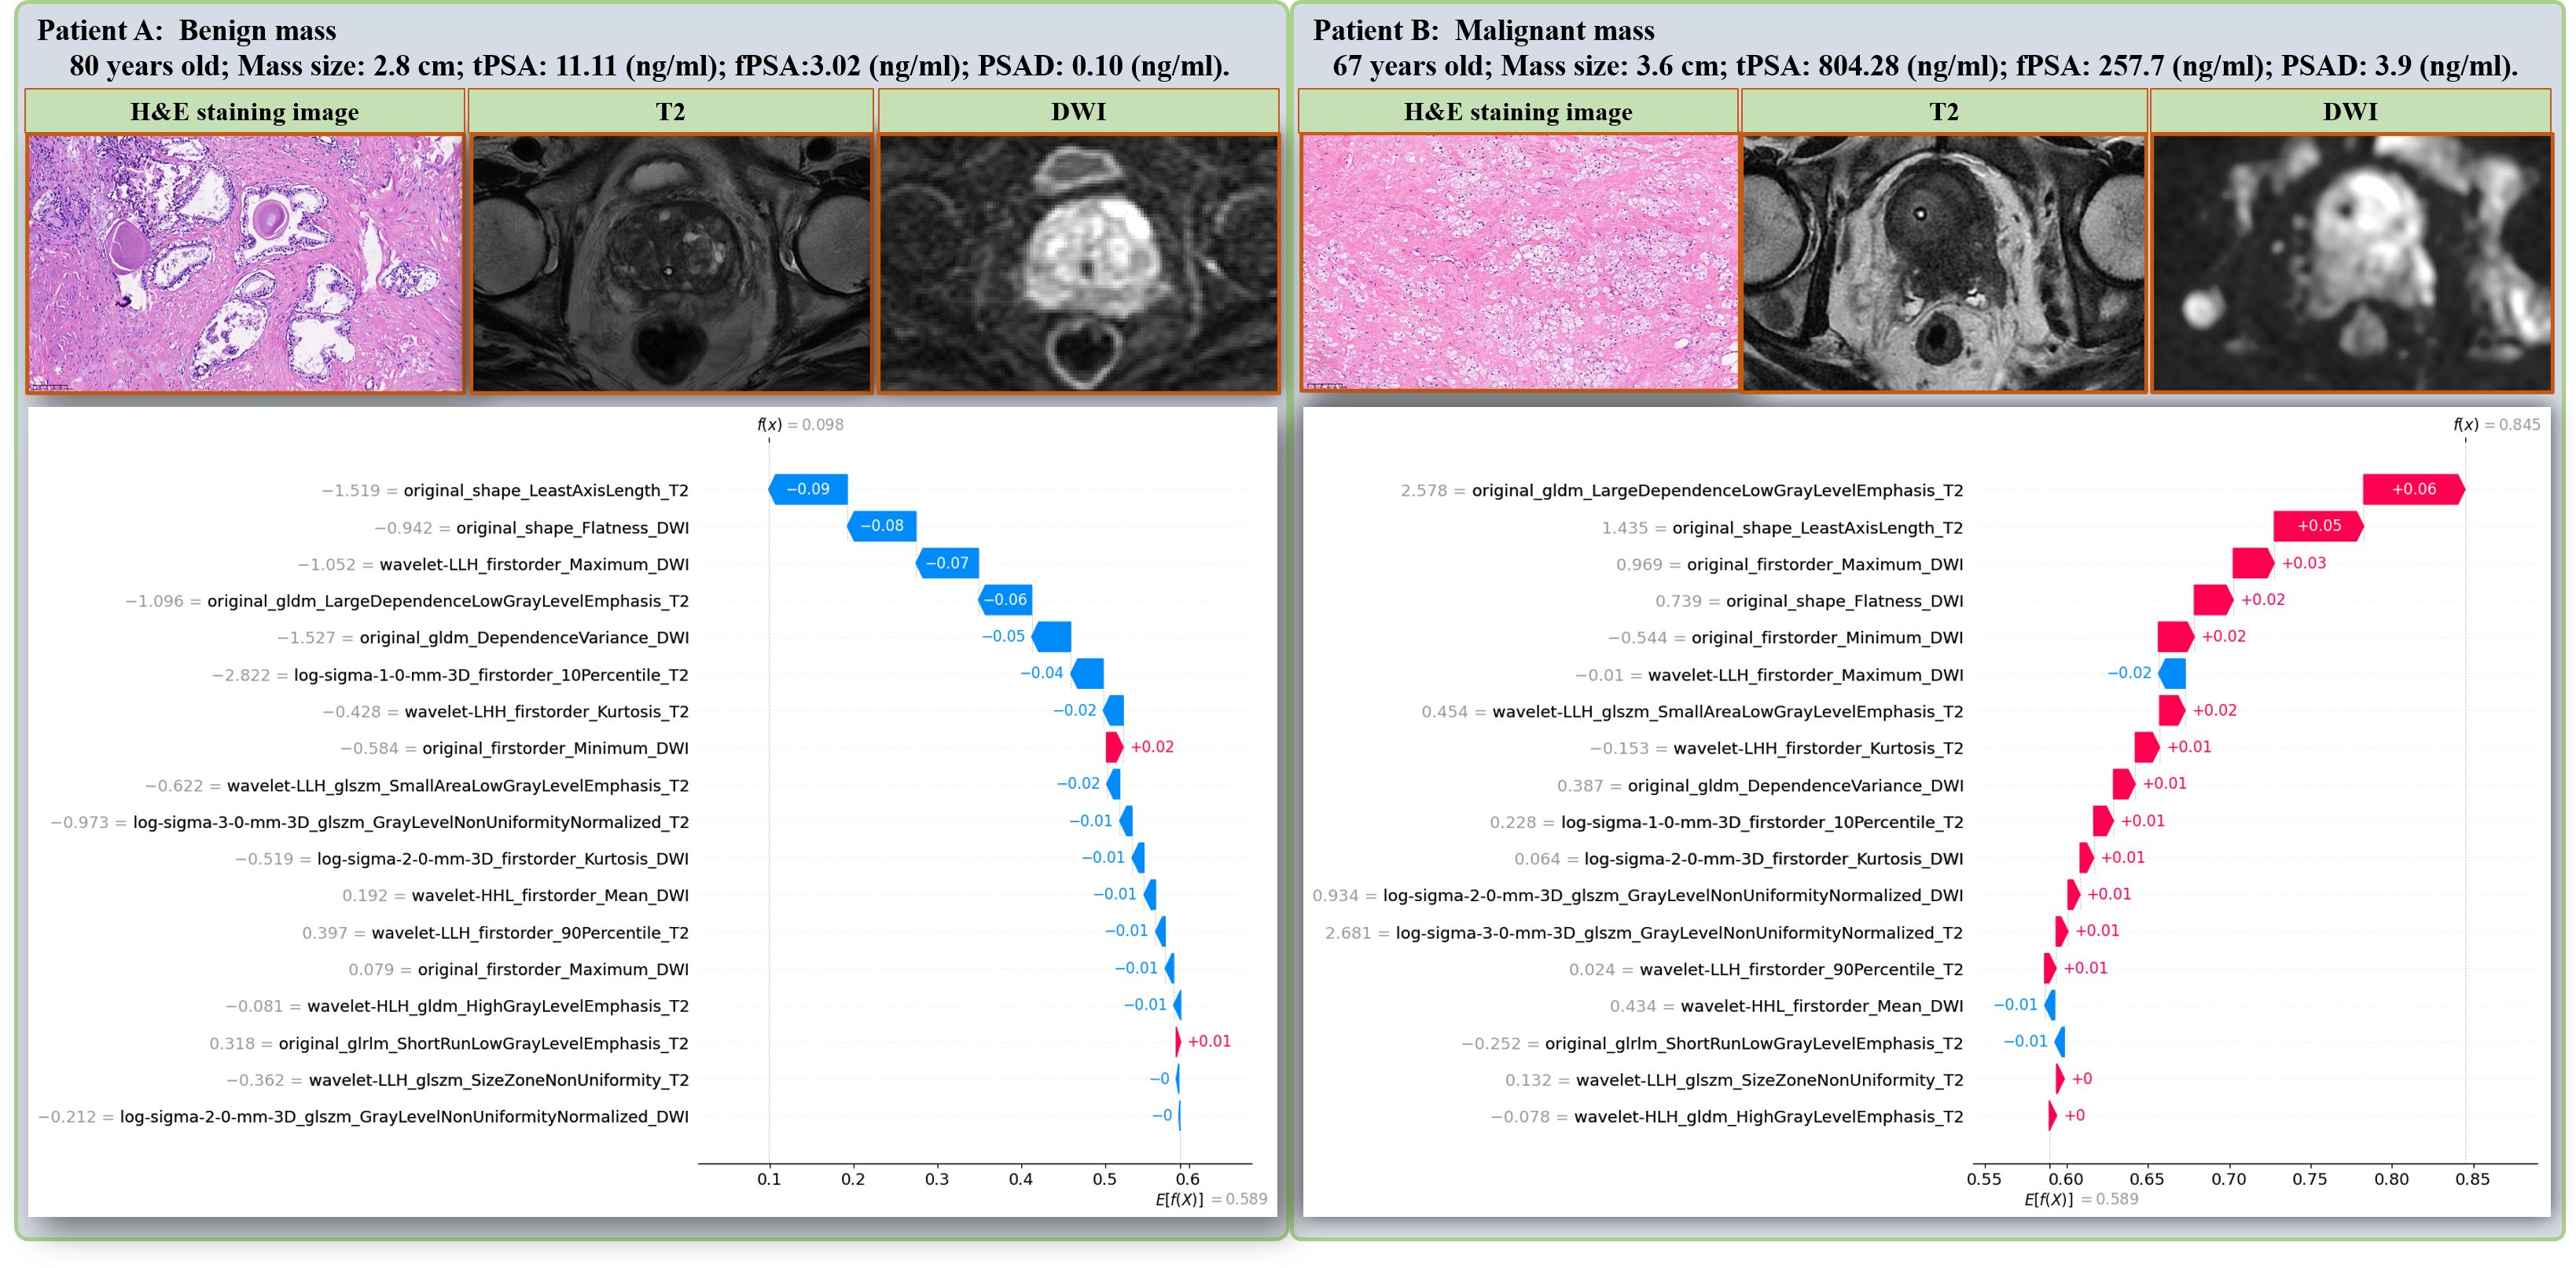The height and width of the screenshot is (1268, 2576).
Task: Click x-axis tick '0.1' in Patient A plot
Action: click(769, 1179)
